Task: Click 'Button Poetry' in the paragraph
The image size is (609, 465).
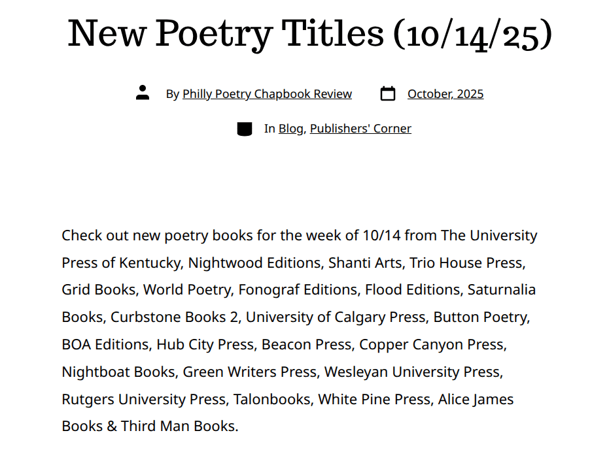Action: pyautogui.click(x=480, y=317)
